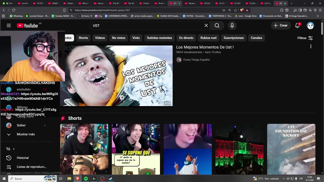Select the Visto filter chip
The width and height of the screenshot is (324, 182).
tap(136, 38)
